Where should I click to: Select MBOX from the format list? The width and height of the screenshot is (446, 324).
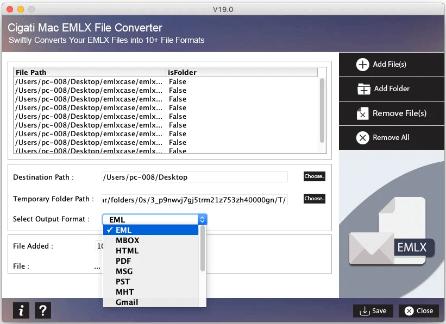[x=151, y=240]
